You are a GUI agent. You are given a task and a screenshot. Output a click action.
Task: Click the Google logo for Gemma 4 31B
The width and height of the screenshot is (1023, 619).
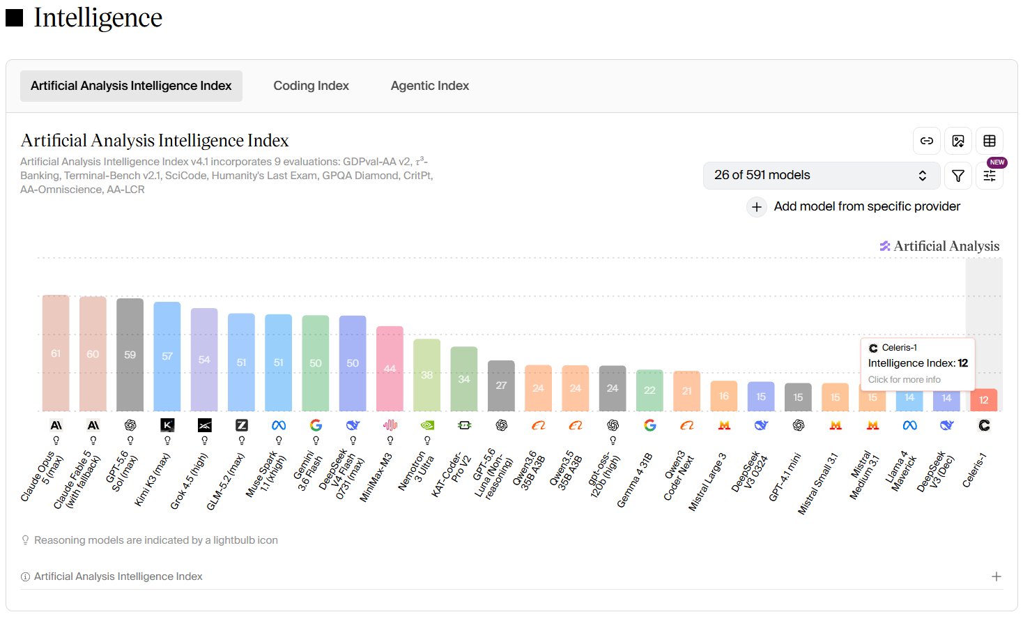(x=650, y=425)
